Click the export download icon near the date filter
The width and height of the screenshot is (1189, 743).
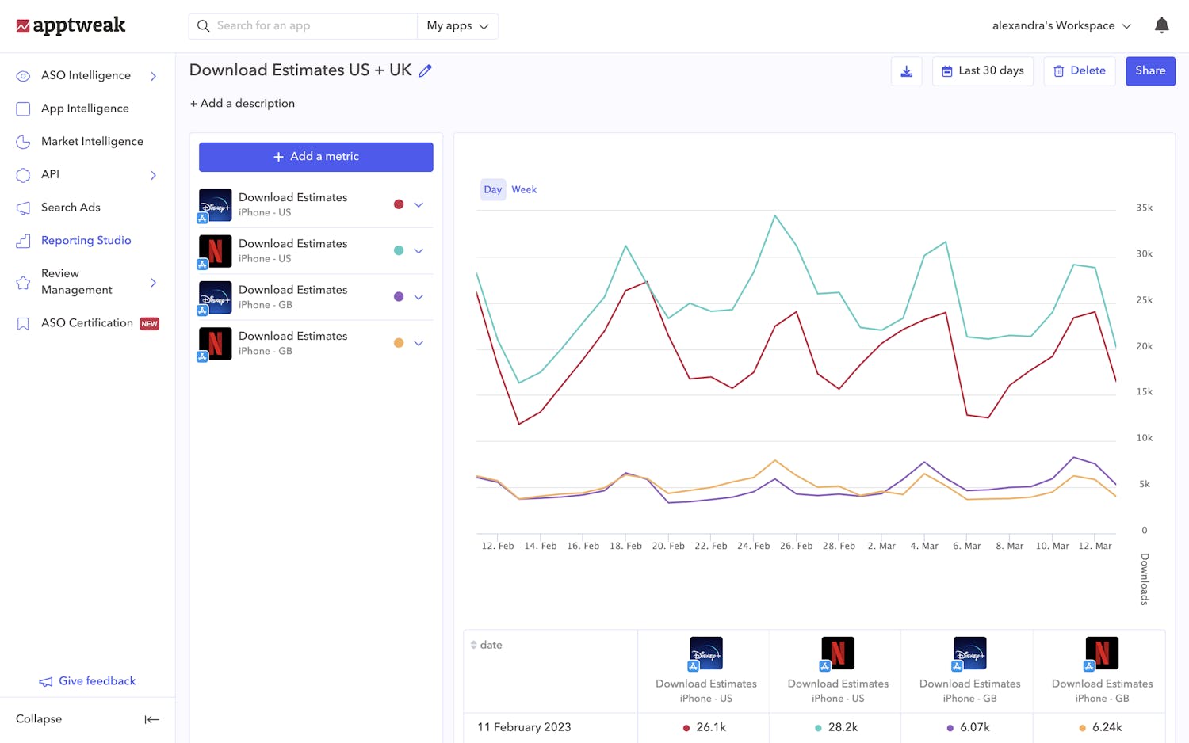906,70
